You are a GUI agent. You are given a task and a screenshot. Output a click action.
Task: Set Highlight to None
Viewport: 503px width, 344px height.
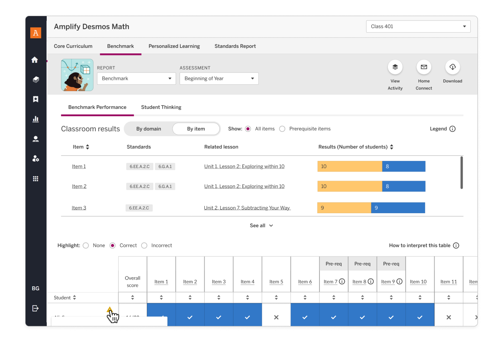tap(86, 245)
